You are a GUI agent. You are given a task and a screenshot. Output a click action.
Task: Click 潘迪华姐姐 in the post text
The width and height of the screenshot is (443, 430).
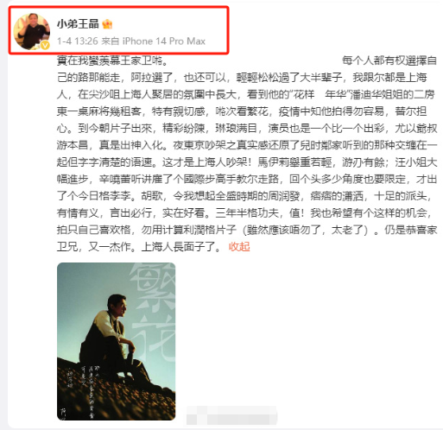point(376,94)
